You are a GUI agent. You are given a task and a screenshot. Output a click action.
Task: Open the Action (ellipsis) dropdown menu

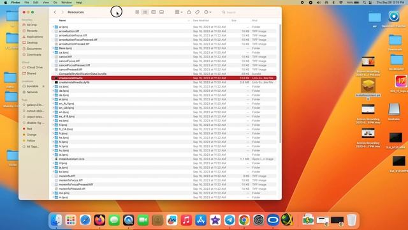[207, 12]
